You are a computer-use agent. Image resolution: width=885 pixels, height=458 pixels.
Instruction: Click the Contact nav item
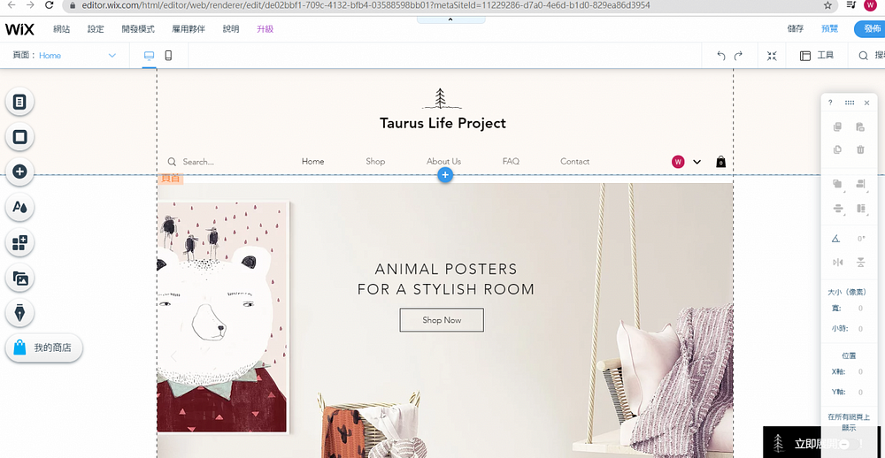click(574, 161)
